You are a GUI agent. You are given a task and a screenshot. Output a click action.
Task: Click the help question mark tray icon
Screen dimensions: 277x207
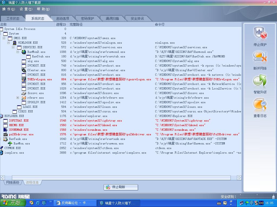225,203
